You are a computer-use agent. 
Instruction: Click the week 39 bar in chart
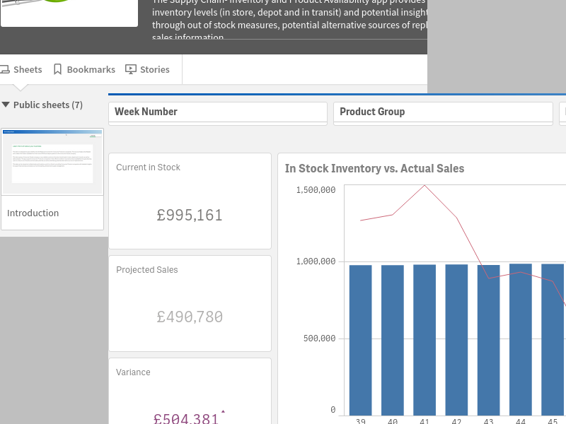(x=360, y=341)
